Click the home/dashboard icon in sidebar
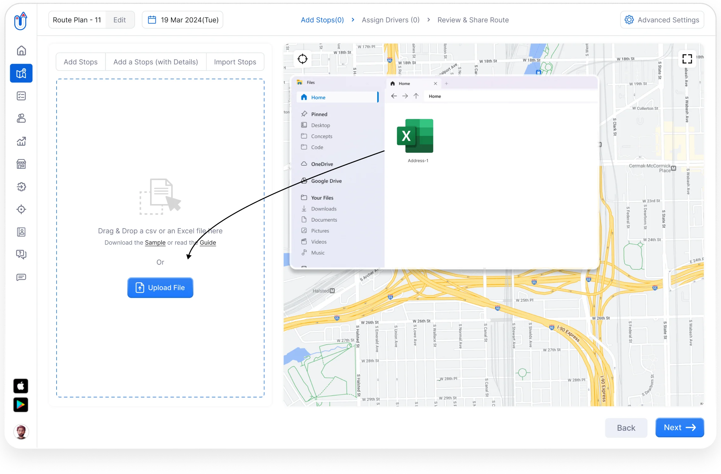 click(22, 50)
